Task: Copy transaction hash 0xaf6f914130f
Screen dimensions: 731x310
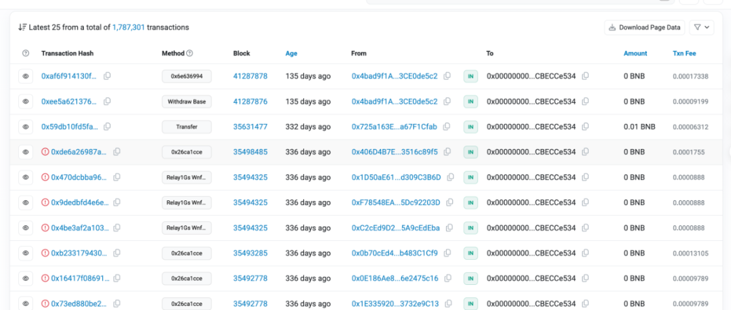Action: (x=107, y=76)
